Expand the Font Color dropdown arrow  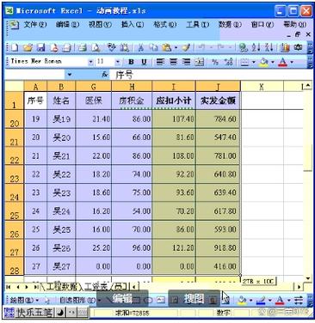(292, 62)
